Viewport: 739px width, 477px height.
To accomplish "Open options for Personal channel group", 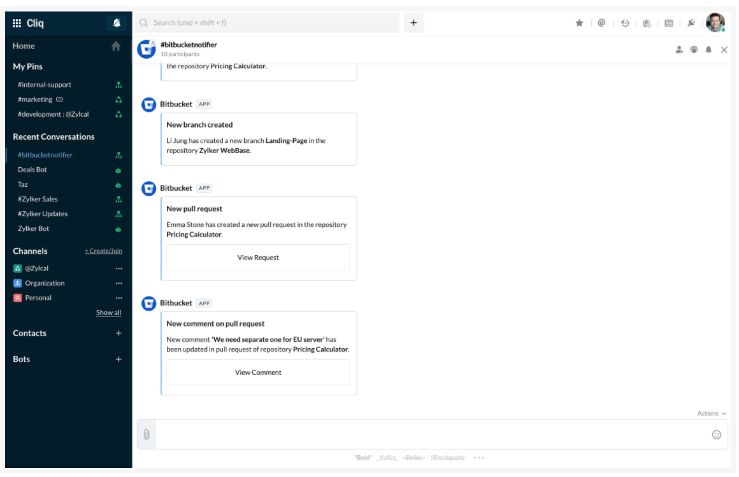I will [118, 298].
